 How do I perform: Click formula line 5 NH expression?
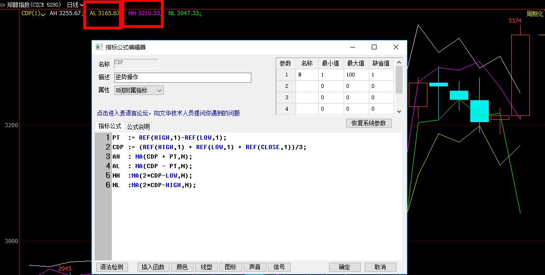point(152,176)
